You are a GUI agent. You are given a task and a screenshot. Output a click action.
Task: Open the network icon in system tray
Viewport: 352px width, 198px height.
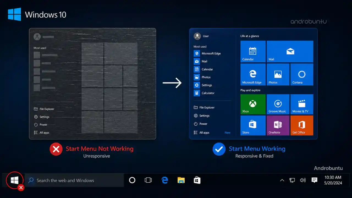(x=292, y=180)
